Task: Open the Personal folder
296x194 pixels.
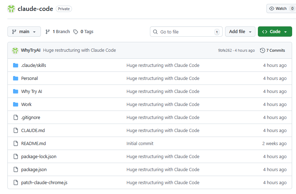Action: tap(29, 79)
